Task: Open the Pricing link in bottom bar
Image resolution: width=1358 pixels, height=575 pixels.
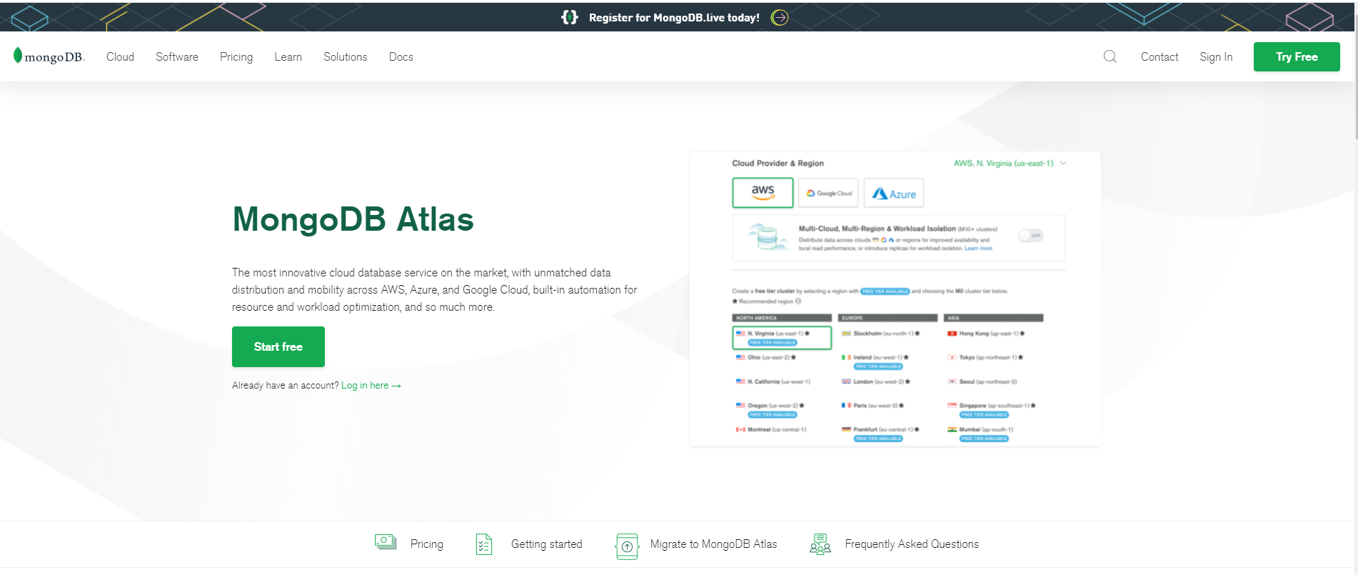Action: pos(427,544)
